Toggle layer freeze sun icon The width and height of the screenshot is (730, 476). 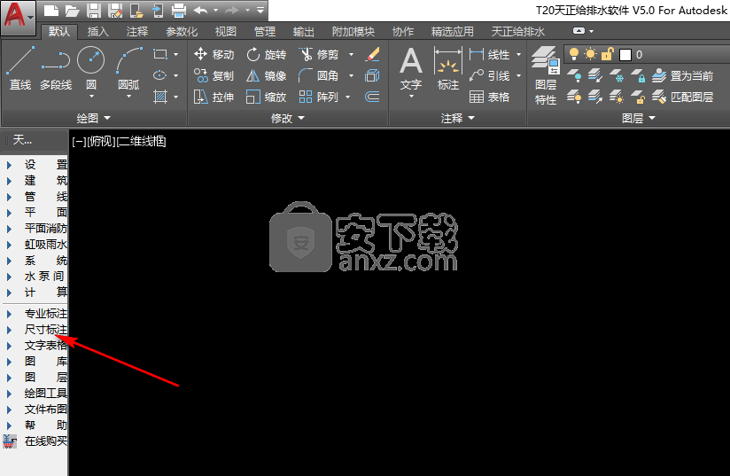tap(590, 54)
